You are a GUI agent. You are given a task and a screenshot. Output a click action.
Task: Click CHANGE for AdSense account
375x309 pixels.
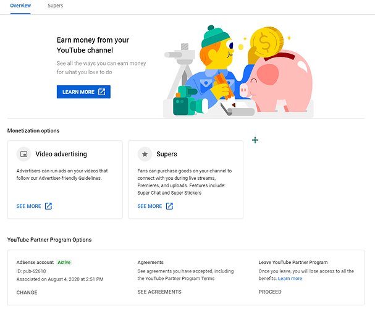click(27, 292)
